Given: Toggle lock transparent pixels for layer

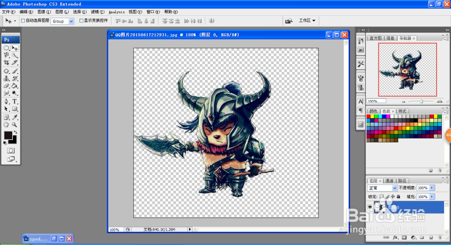Looking at the screenshot, I should point(382,197).
